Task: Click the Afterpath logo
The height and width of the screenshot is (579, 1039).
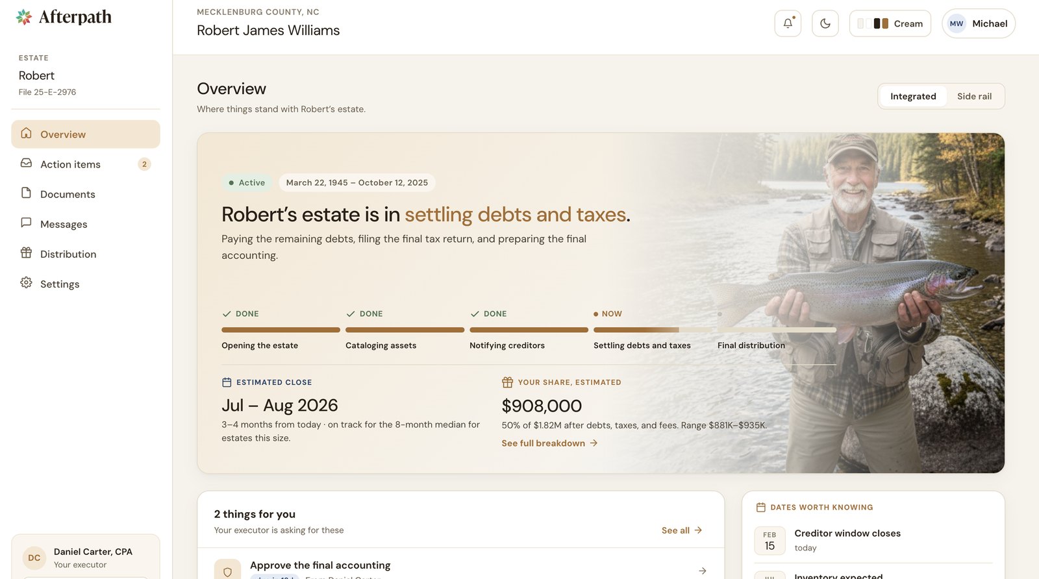Action: point(64,17)
